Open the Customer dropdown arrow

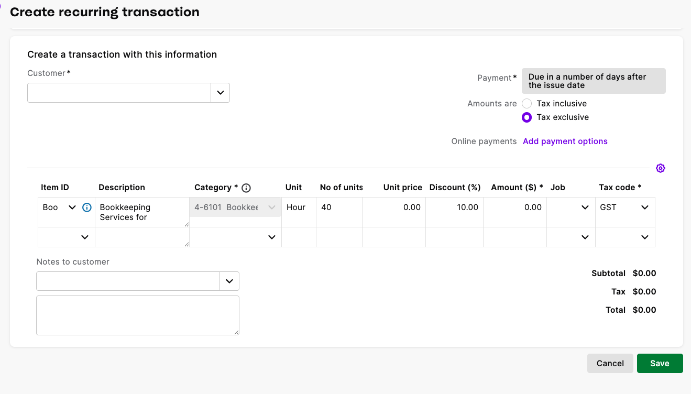click(x=220, y=93)
